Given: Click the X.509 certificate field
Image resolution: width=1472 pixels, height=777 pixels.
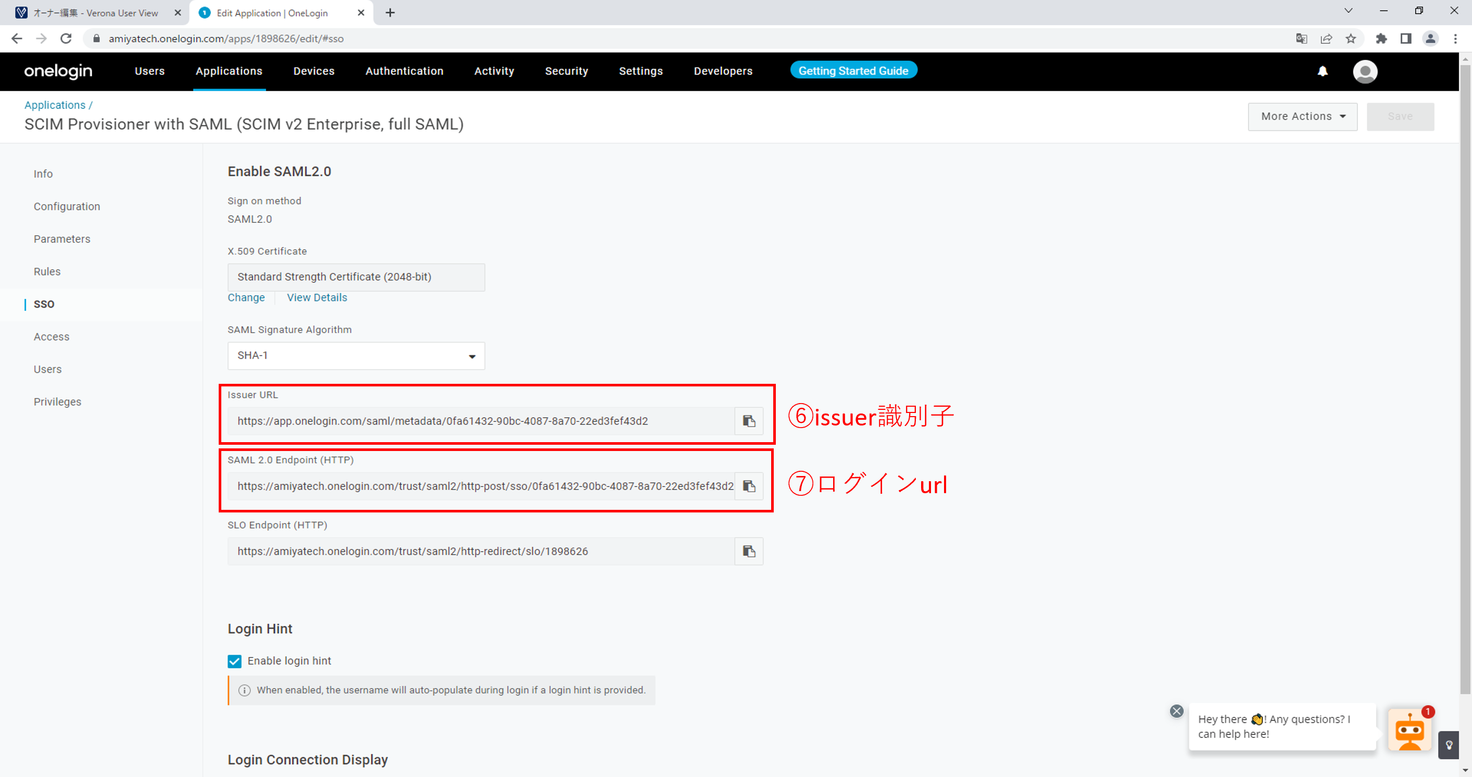Looking at the screenshot, I should coord(356,277).
